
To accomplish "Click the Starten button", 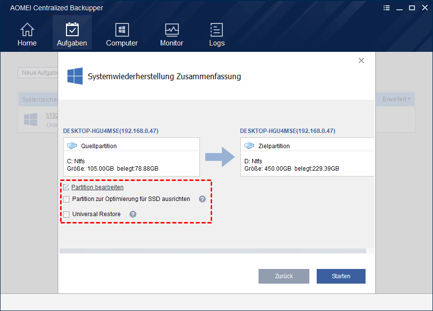I will click(x=341, y=276).
